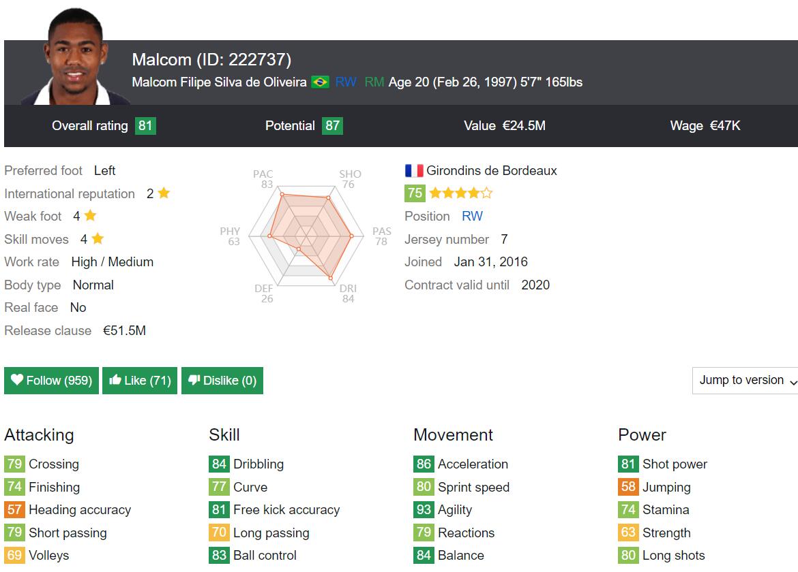Screen dimensions: 798x572
Task: Click the Girondins rating 75 badge
Action: coord(415,193)
